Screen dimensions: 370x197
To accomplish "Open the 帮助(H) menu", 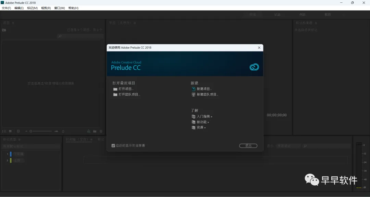I will tap(73, 8).
